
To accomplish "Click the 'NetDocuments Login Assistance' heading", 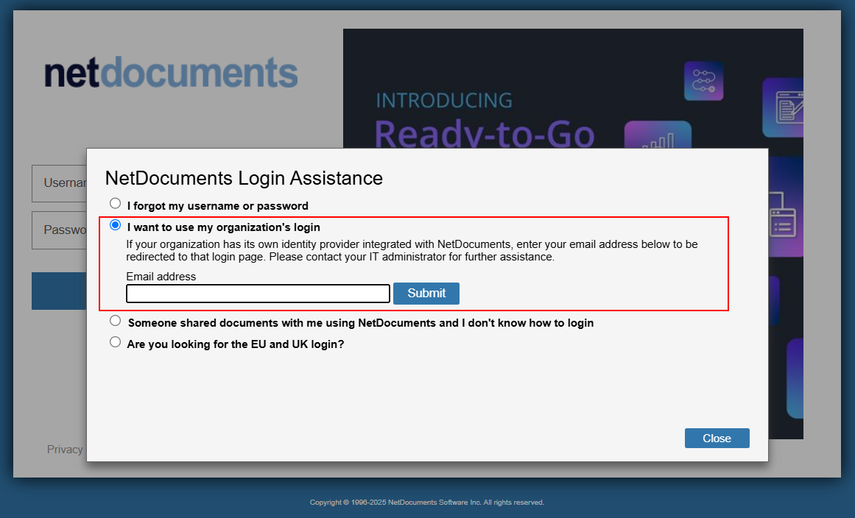I will [244, 178].
